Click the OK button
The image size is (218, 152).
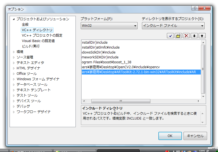pyautogui.click(x=170, y=136)
